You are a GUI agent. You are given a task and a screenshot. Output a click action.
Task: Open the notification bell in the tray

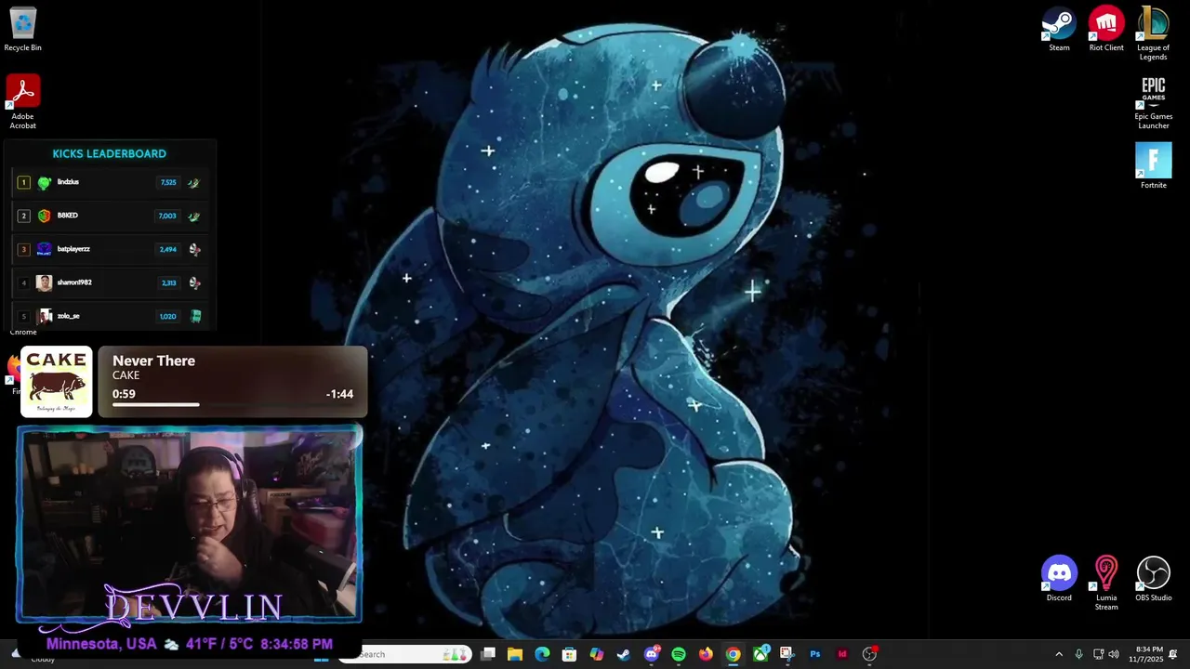[x=1173, y=654]
